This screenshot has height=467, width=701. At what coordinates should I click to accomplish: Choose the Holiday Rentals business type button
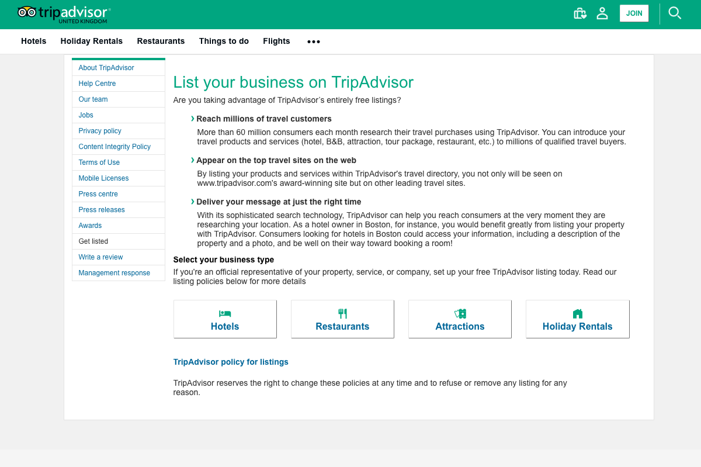578,319
